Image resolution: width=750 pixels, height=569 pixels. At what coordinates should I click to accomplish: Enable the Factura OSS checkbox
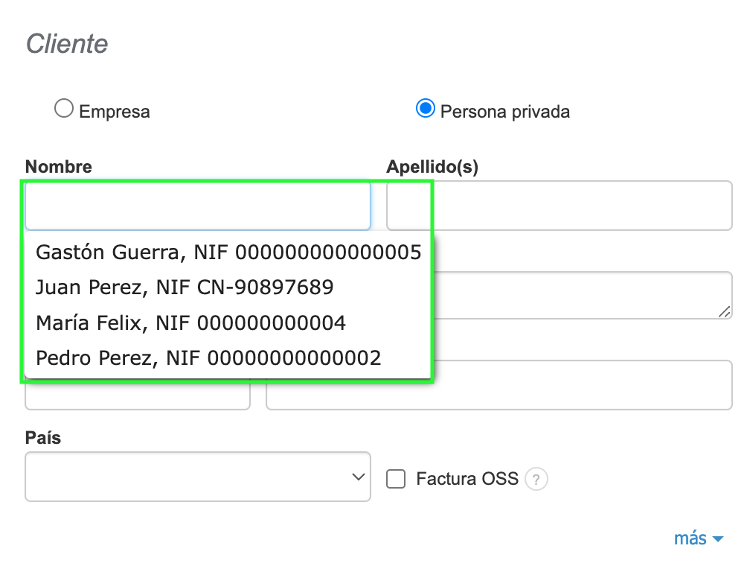[396, 479]
